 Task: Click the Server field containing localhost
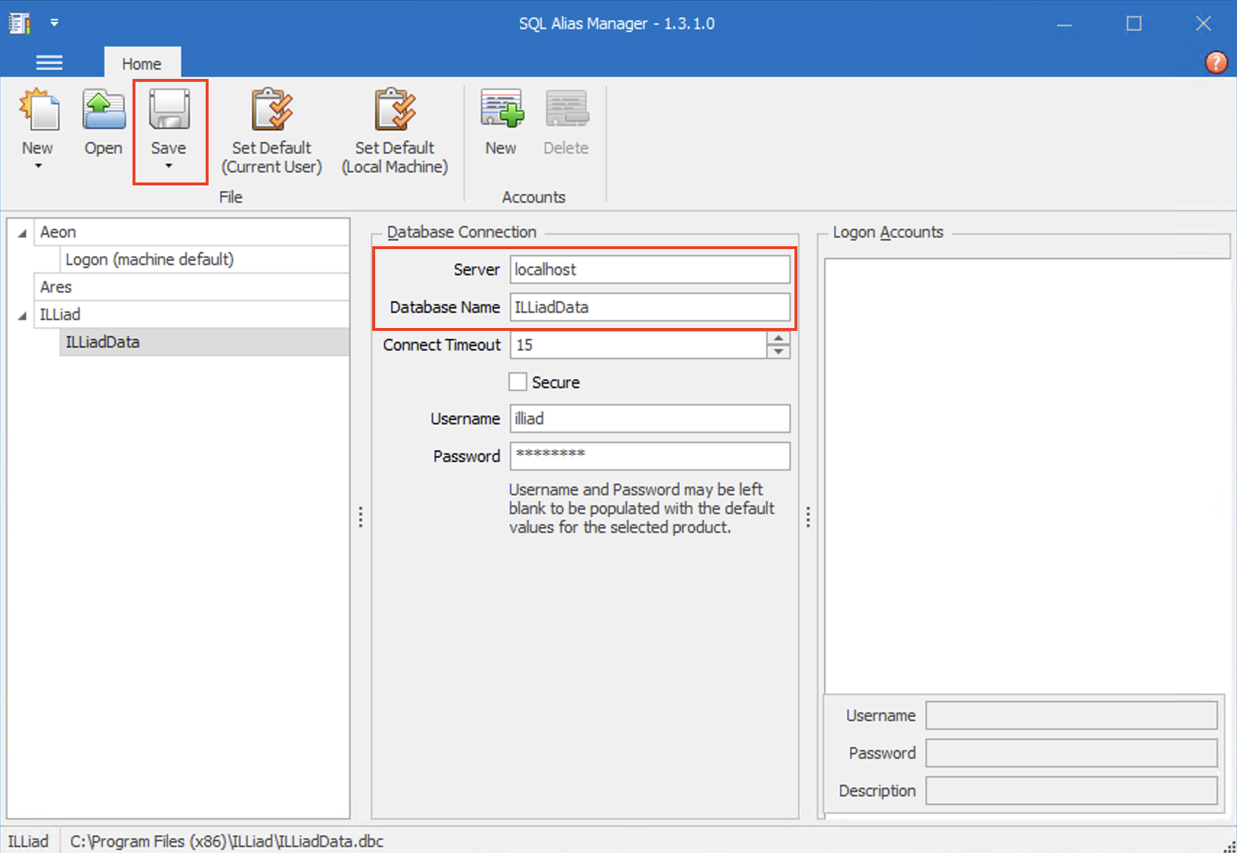(649, 269)
